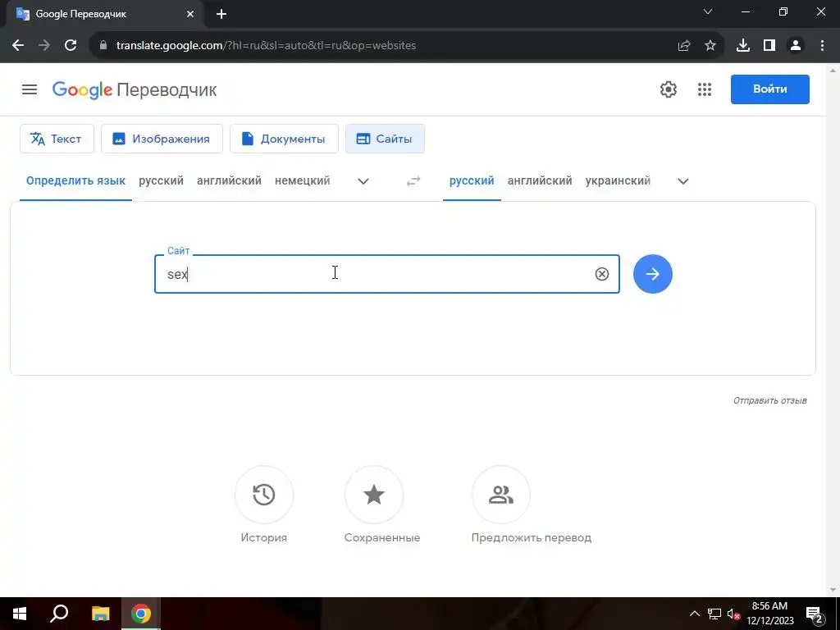Open Chrome three-dot menu
The height and width of the screenshot is (630, 840).
pos(822,46)
